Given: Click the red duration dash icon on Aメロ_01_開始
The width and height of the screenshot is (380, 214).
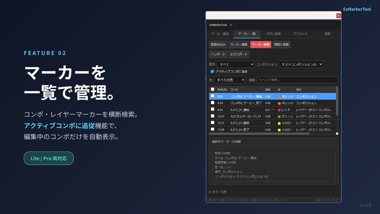Looking at the screenshot, I should pos(273,109).
